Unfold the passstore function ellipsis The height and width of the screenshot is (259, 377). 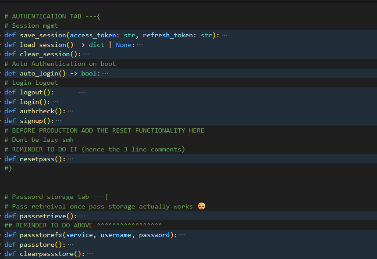tap(71, 245)
